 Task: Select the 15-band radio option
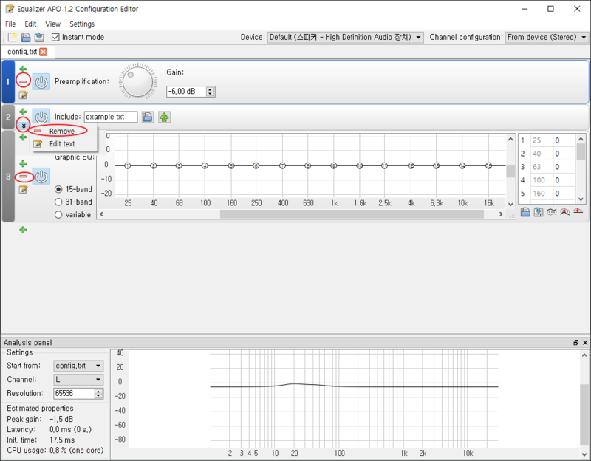pos(58,189)
